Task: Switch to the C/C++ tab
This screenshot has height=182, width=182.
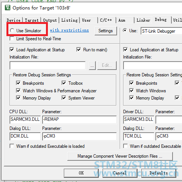Action: coord(107,20)
